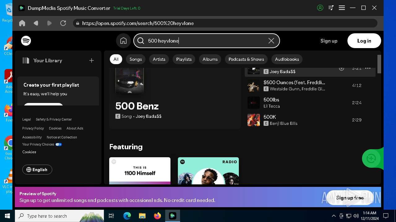Click the Your Library icon
The width and height of the screenshot is (396, 222).
[x=26, y=60]
